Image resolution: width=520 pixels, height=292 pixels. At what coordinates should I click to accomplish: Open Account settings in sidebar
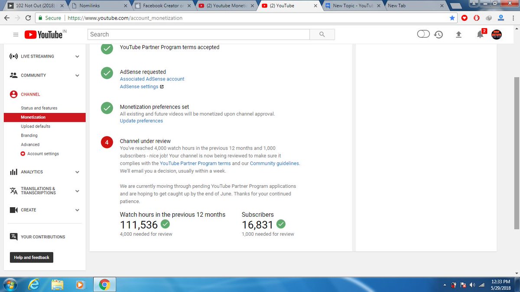pos(40,154)
